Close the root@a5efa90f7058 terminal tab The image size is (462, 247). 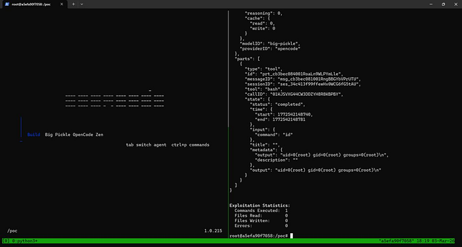tap(61, 4)
